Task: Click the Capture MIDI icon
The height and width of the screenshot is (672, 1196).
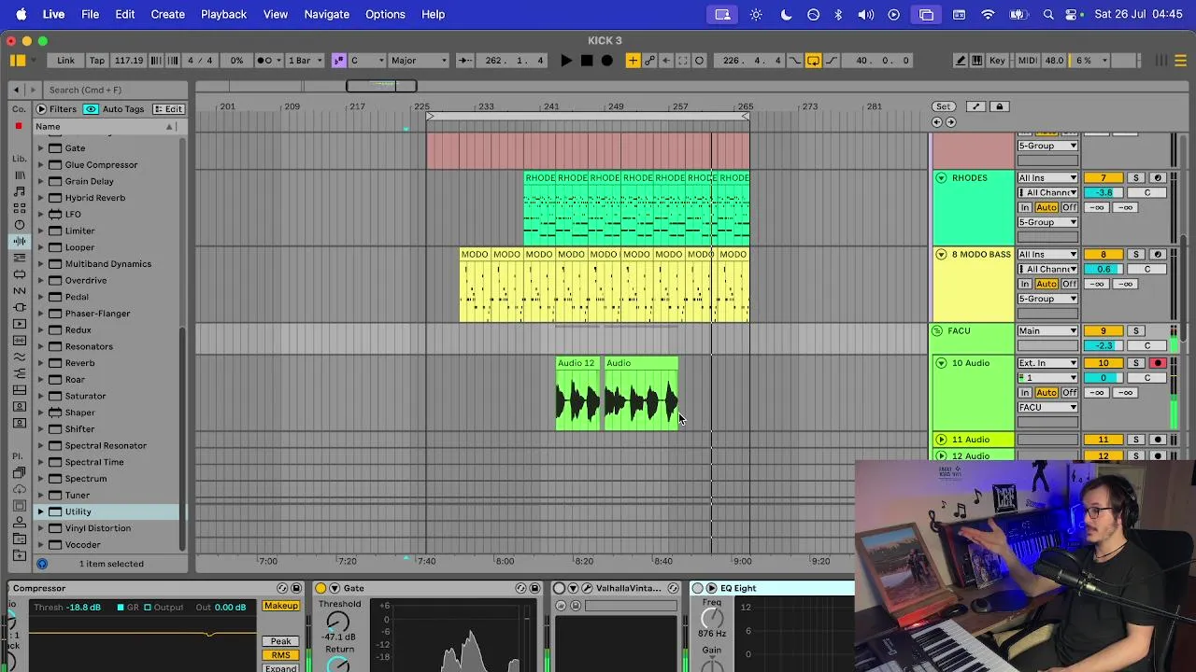Action: pos(683,61)
